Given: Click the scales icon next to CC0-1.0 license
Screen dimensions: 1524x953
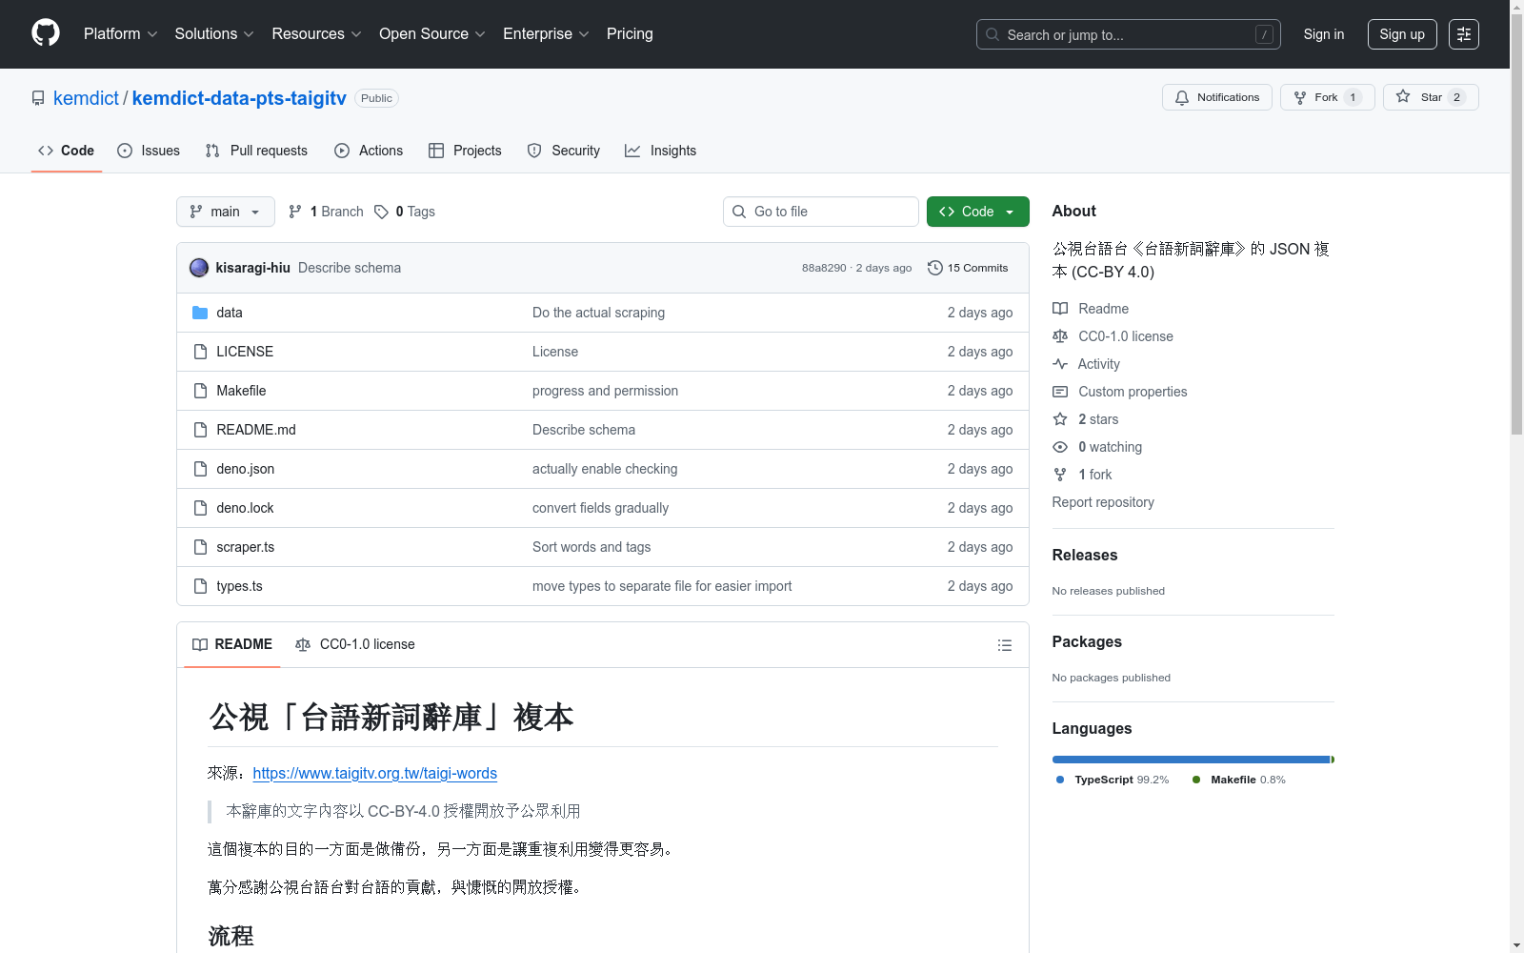Looking at the screenshot, I should 1060,336.
